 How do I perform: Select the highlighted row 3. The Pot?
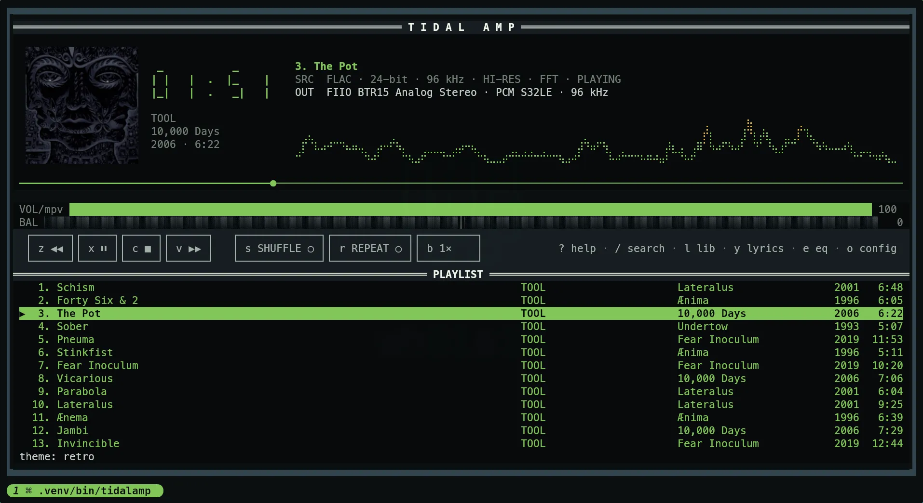[461, 314]
